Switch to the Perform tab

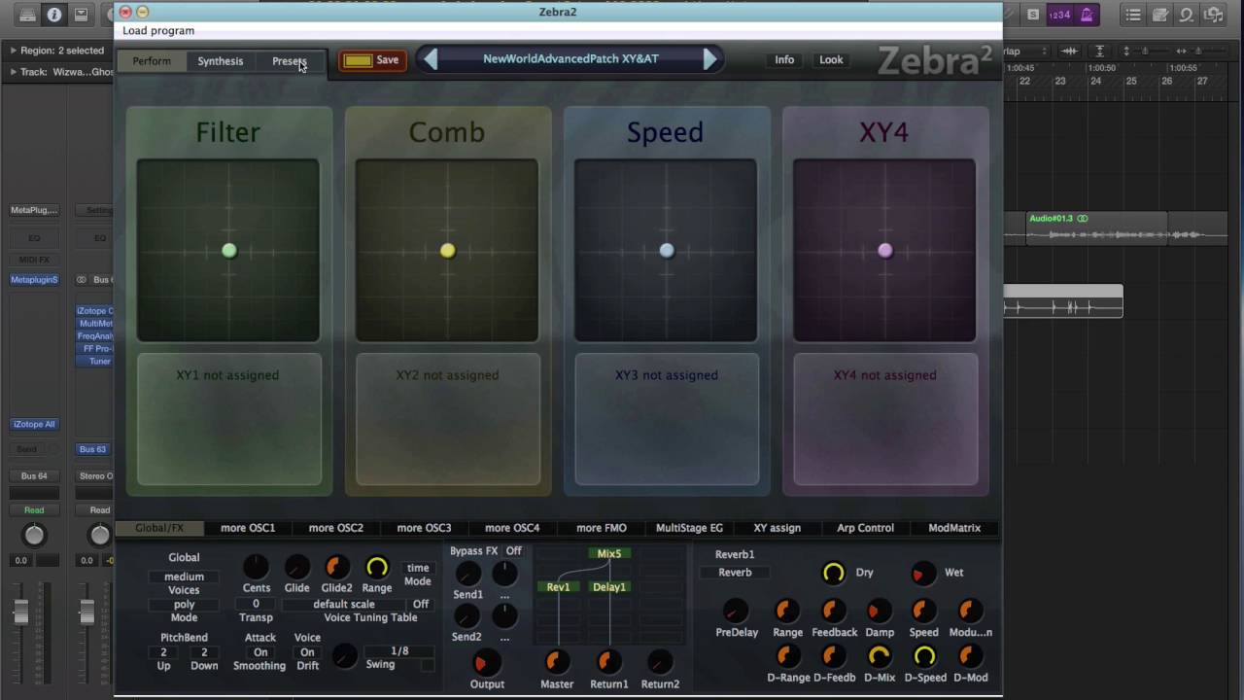click(152, 61)
